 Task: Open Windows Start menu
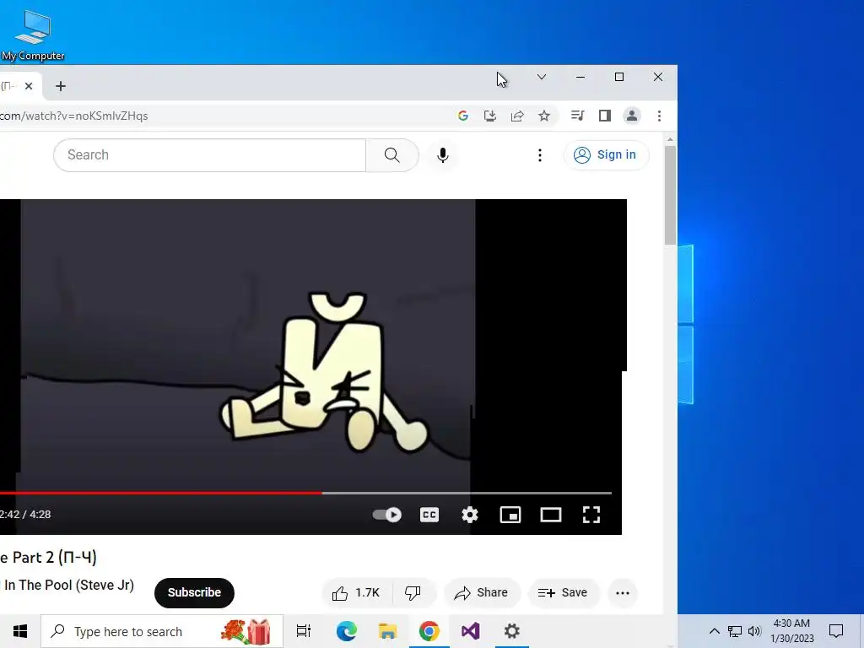click(20, 631)
